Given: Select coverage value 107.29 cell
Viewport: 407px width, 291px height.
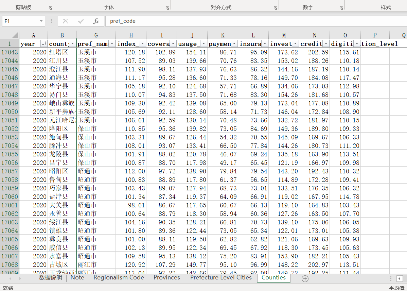Looking at the screenshot, I should (162, 265).
